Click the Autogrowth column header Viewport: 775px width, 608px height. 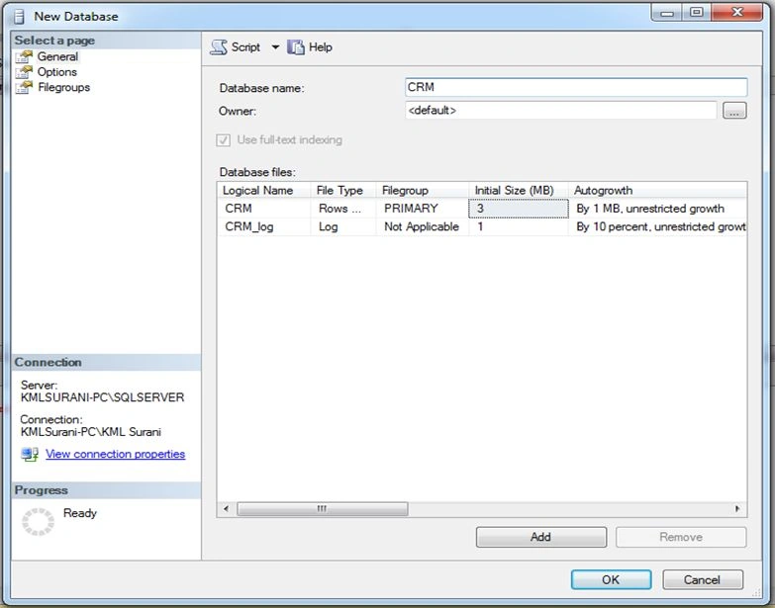coord(658,191)
